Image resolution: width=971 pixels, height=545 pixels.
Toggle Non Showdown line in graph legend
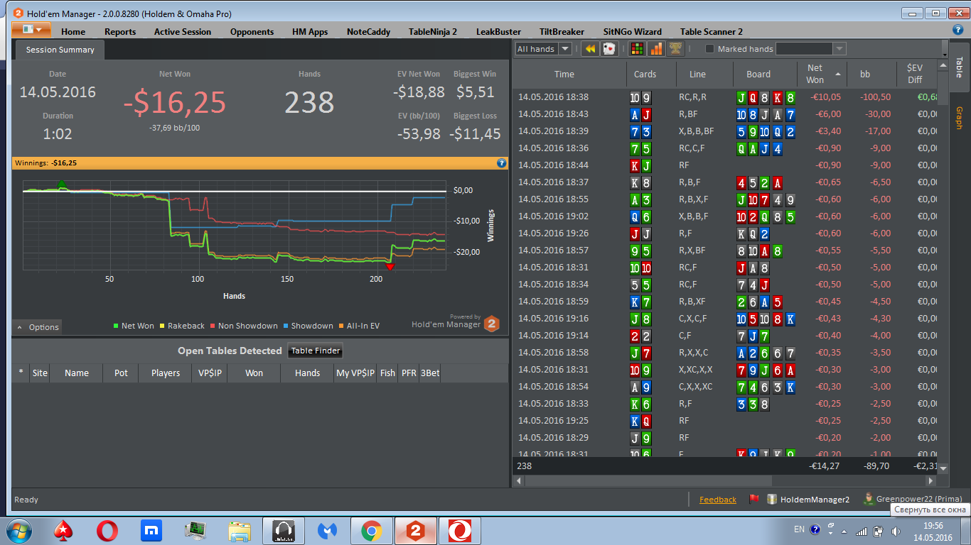pos(244,326)
